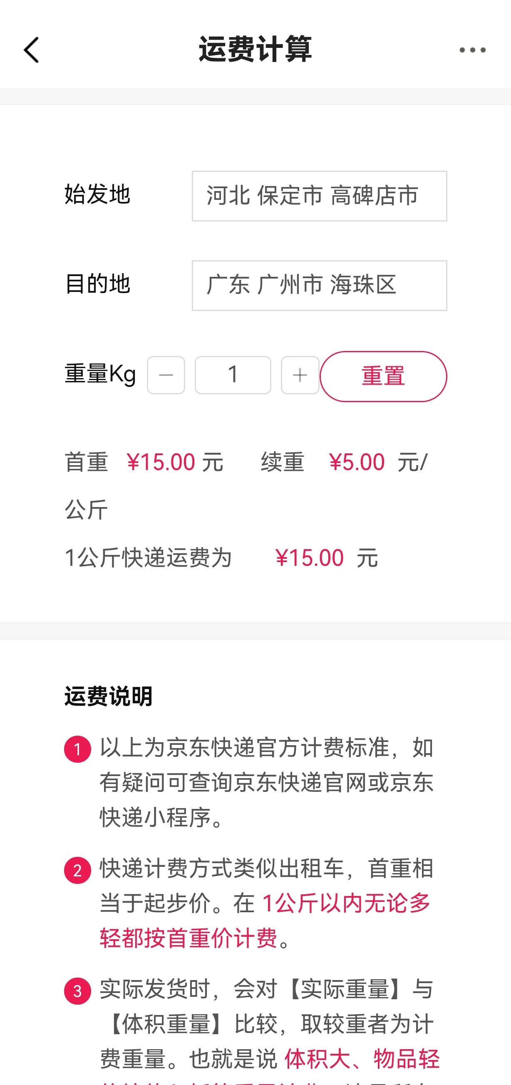
Task: Tap the red number 1 bullet icon
Action: tap(77, 749)
